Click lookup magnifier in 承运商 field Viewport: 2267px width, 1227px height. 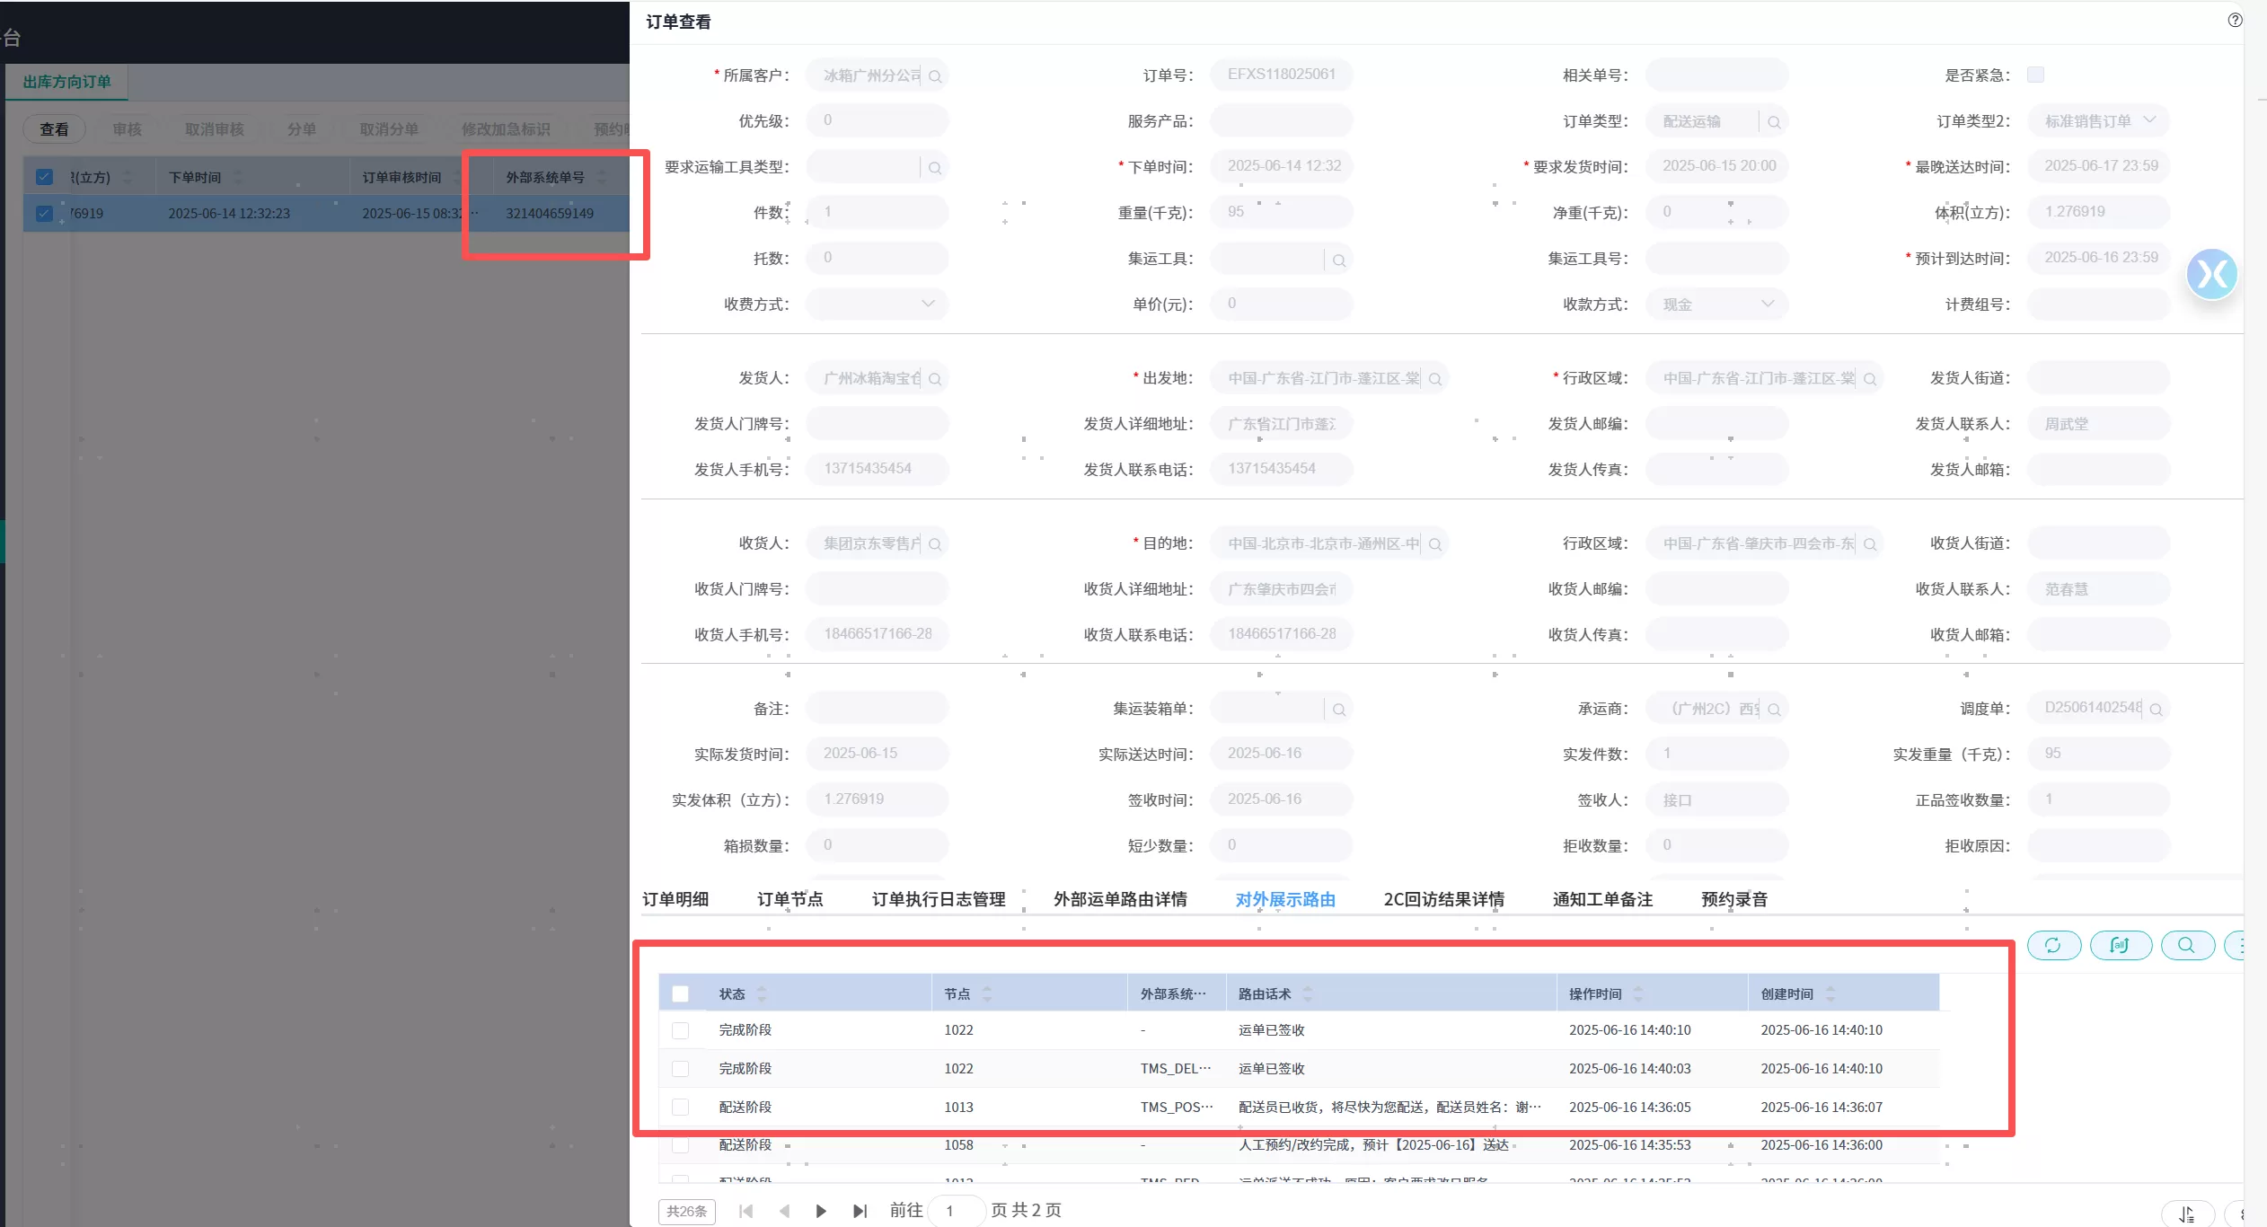(1774, 710)
